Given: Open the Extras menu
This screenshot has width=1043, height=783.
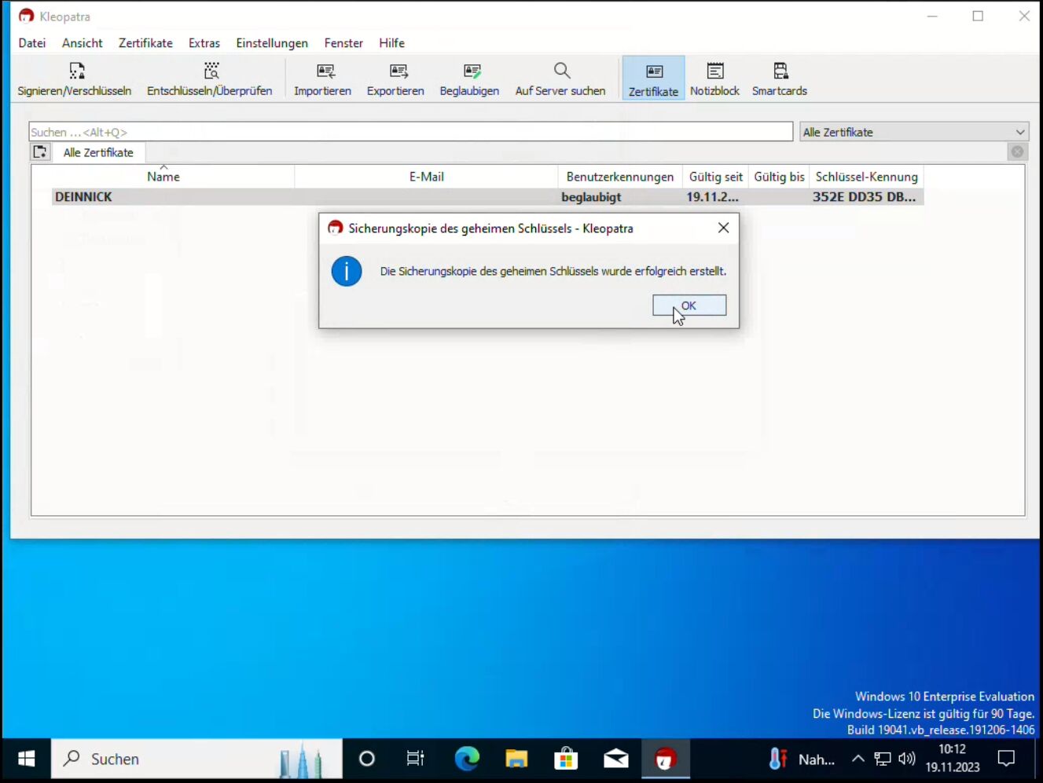Looking at the screenshot, I should pos(204,43).
